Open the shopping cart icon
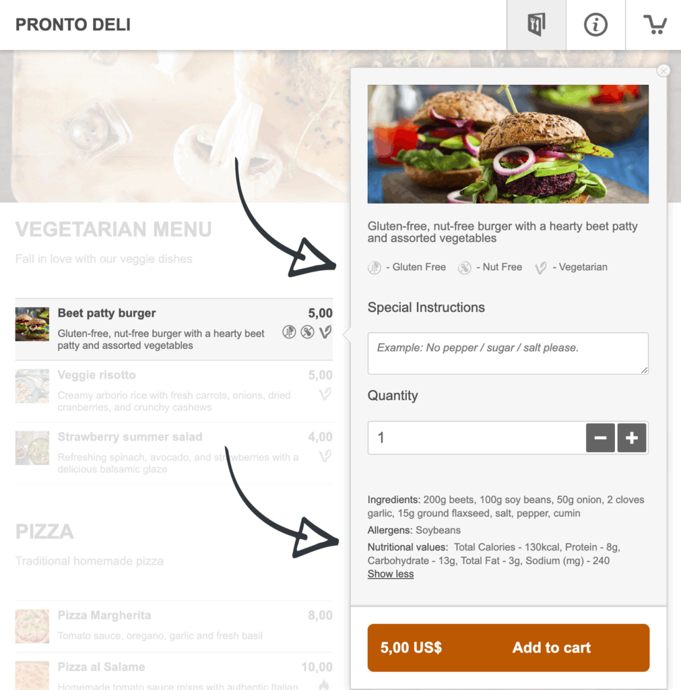This screenshot has width=681, height=690. point(654,25)
